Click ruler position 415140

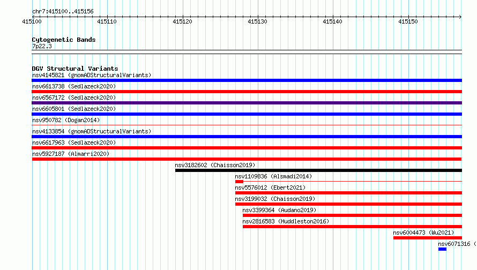332,21
